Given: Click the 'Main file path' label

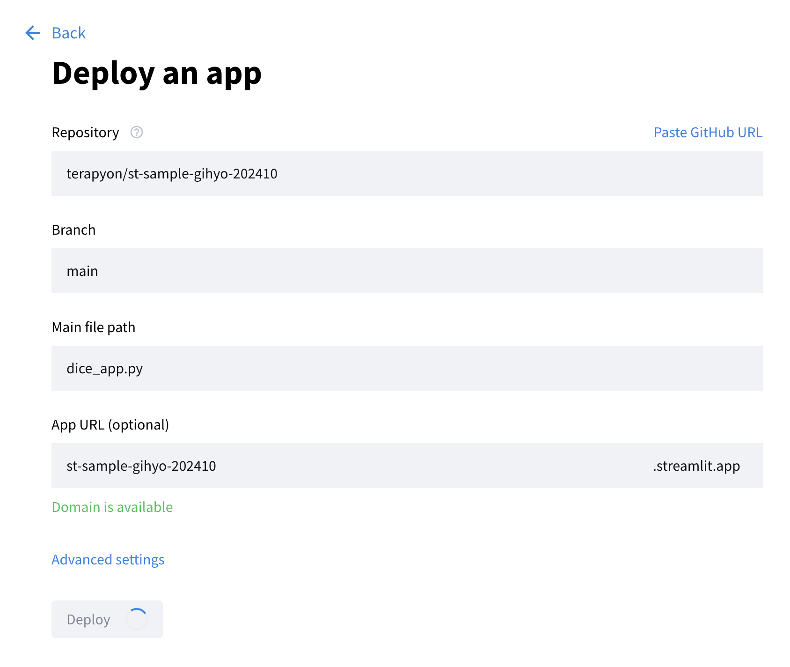Looking at the screenshot, I should tap(93, 327).
